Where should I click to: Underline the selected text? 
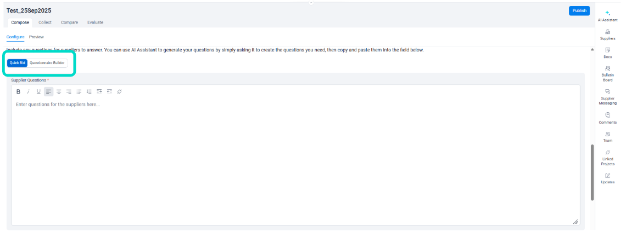(x=38, y=91)
